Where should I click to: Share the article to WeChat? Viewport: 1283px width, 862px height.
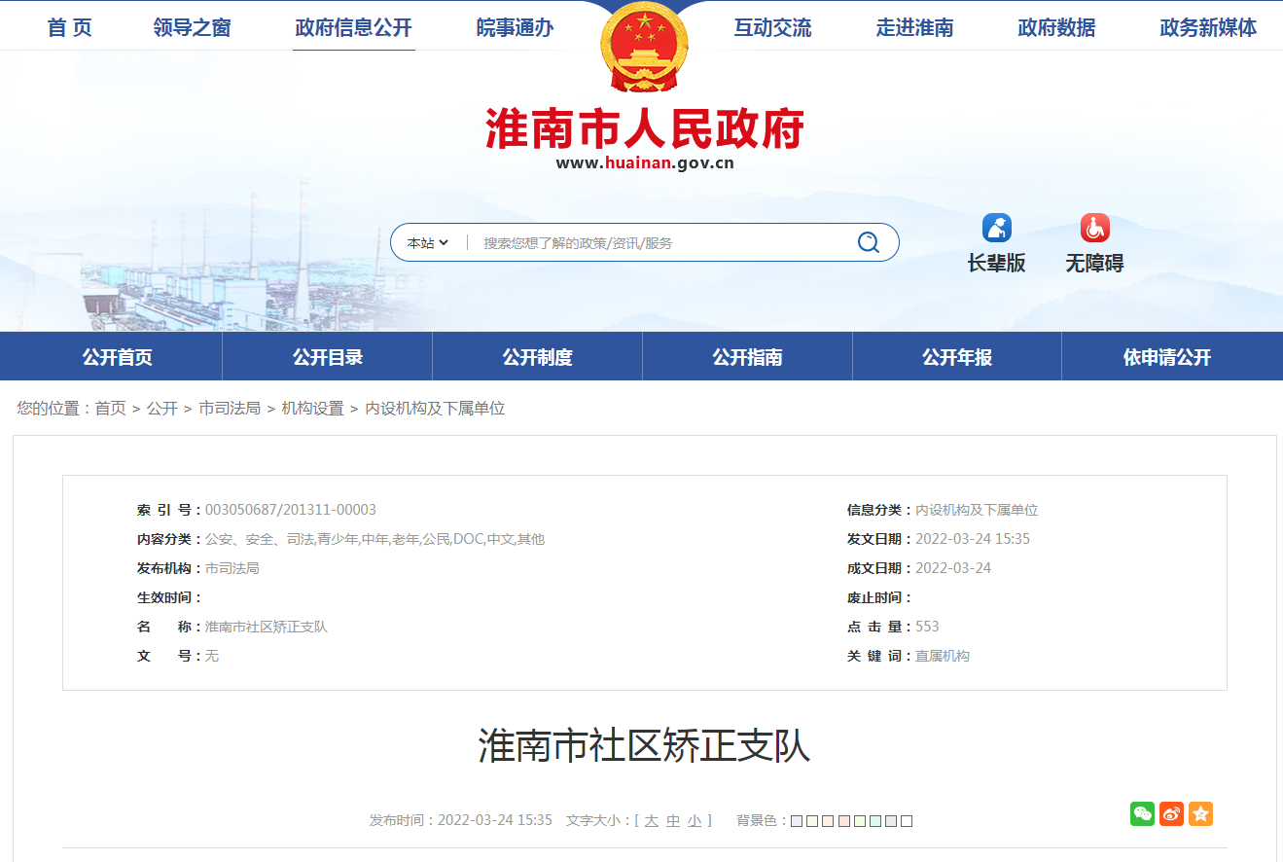pyautogui.click(x=1142, y=813)
